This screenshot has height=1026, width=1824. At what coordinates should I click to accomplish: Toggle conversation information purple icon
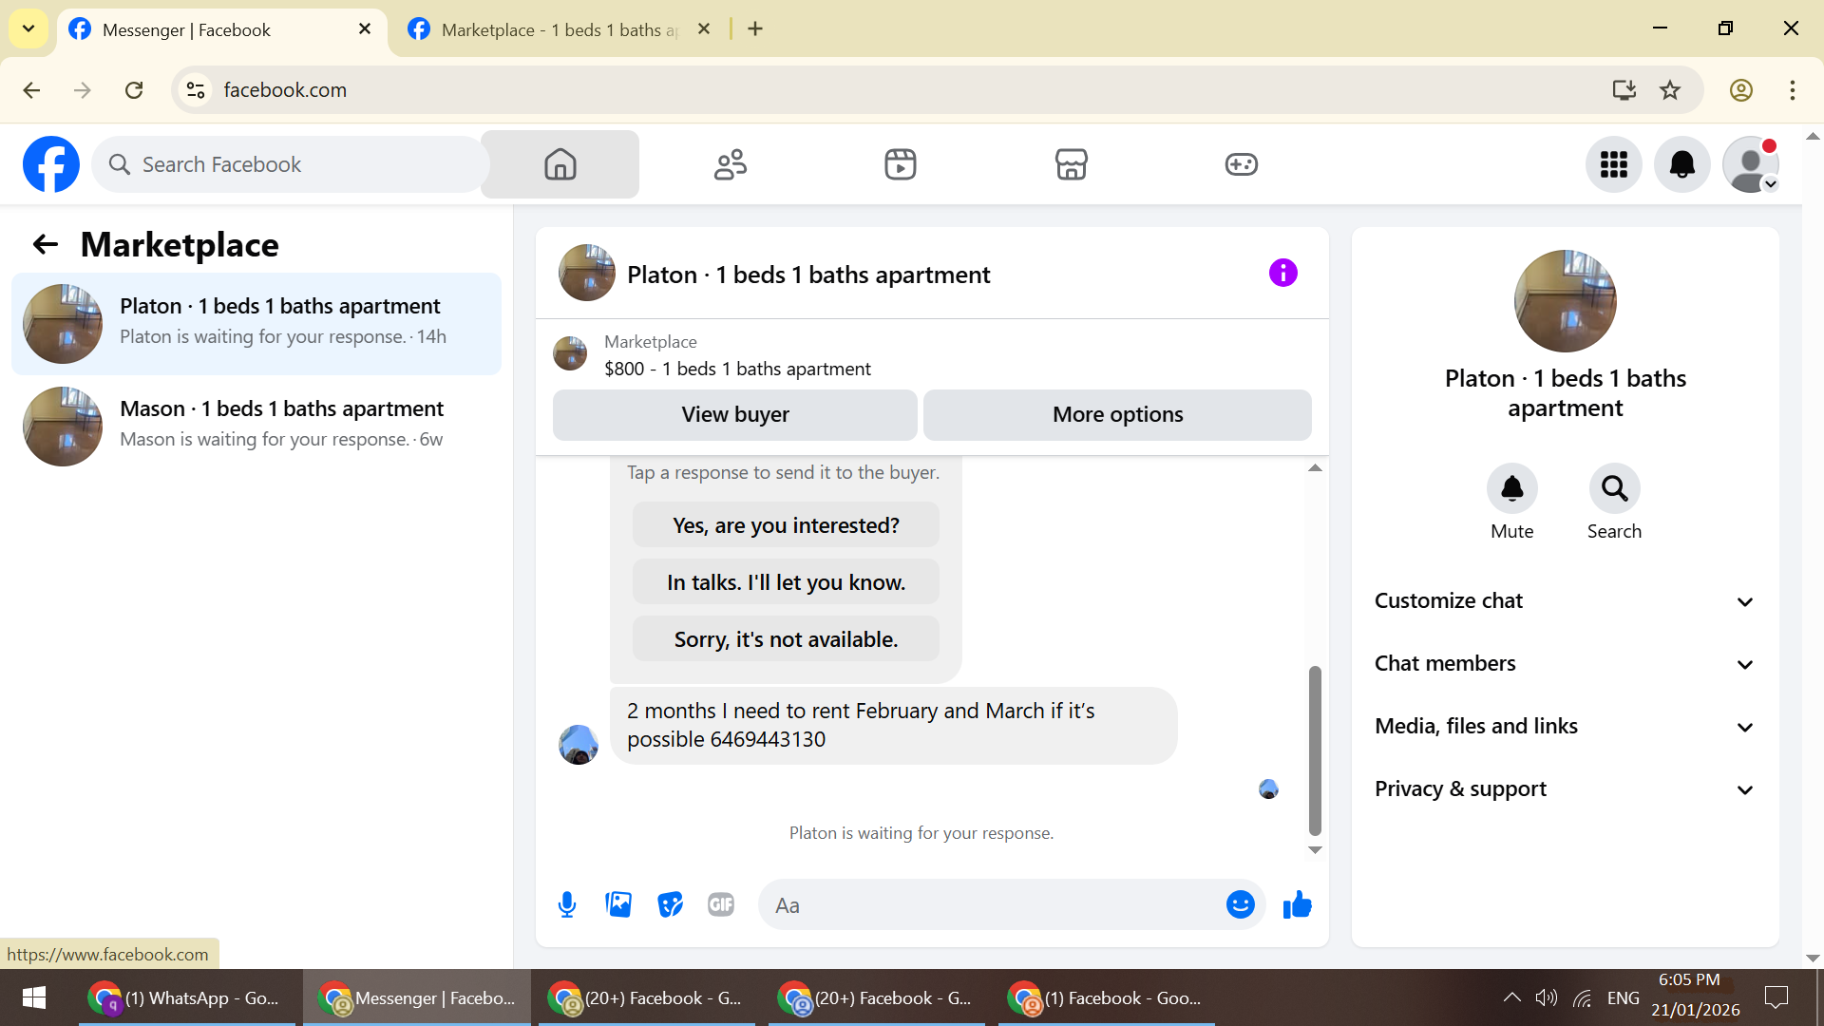[1282, 274]
